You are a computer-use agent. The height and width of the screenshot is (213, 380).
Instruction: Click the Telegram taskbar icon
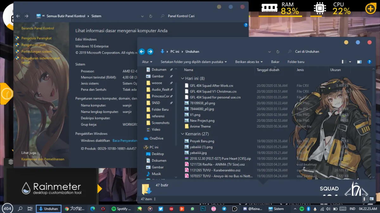tap(224, 209)
